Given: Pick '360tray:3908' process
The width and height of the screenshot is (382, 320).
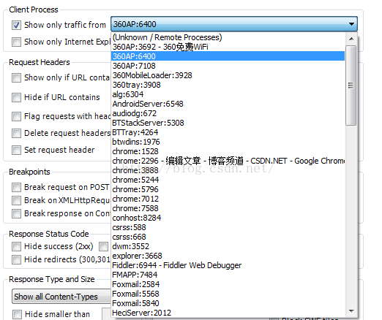Looking at the screenshot, I should 228,85.
